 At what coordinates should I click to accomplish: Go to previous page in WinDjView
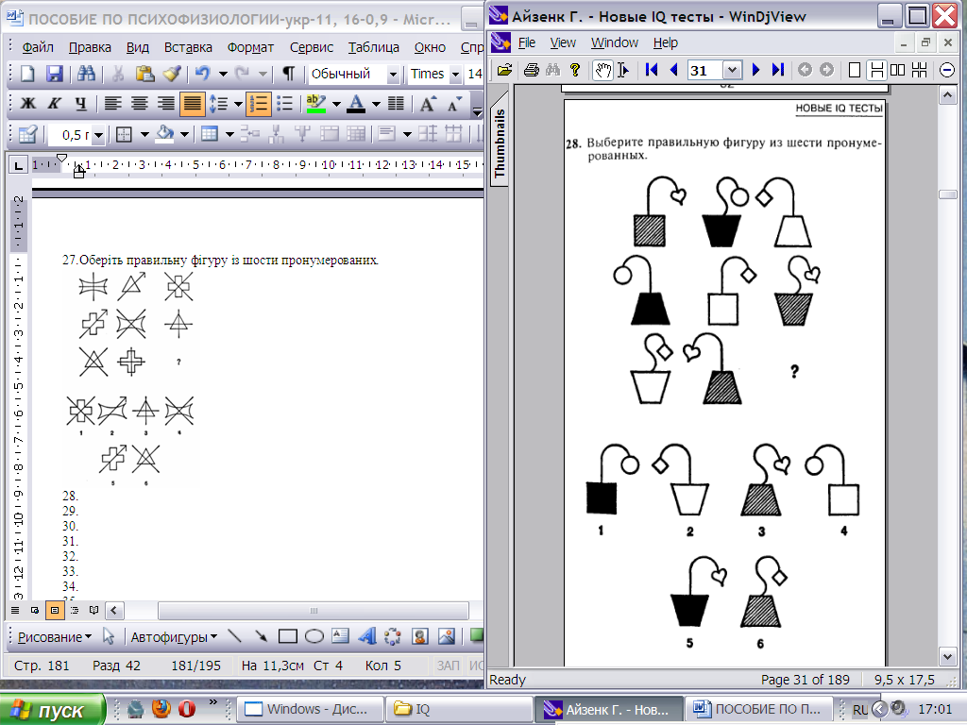coord(673,70)
